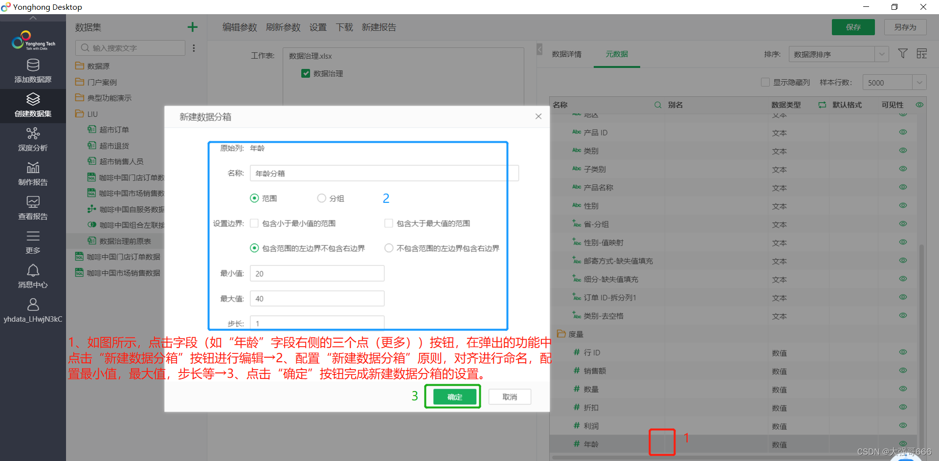Click the search magnifier in the 名称 column header
939x461 pixels.
coord(658,105)
